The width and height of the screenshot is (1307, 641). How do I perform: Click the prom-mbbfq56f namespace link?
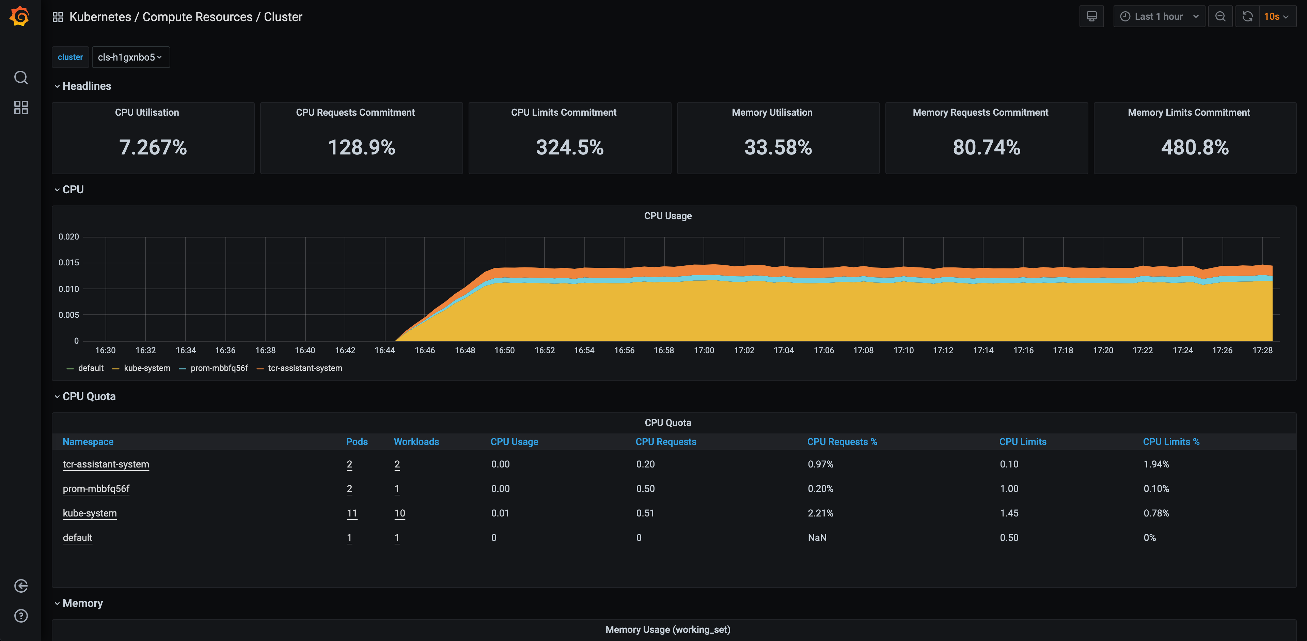pos(95,489)
